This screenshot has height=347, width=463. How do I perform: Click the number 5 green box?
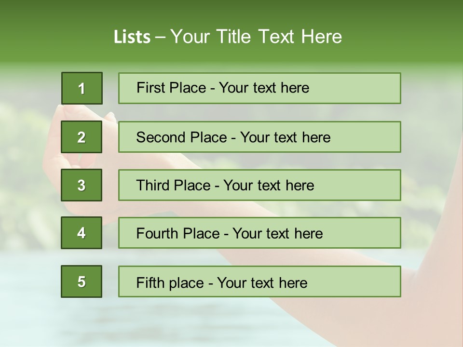click(x=82, y=281)
